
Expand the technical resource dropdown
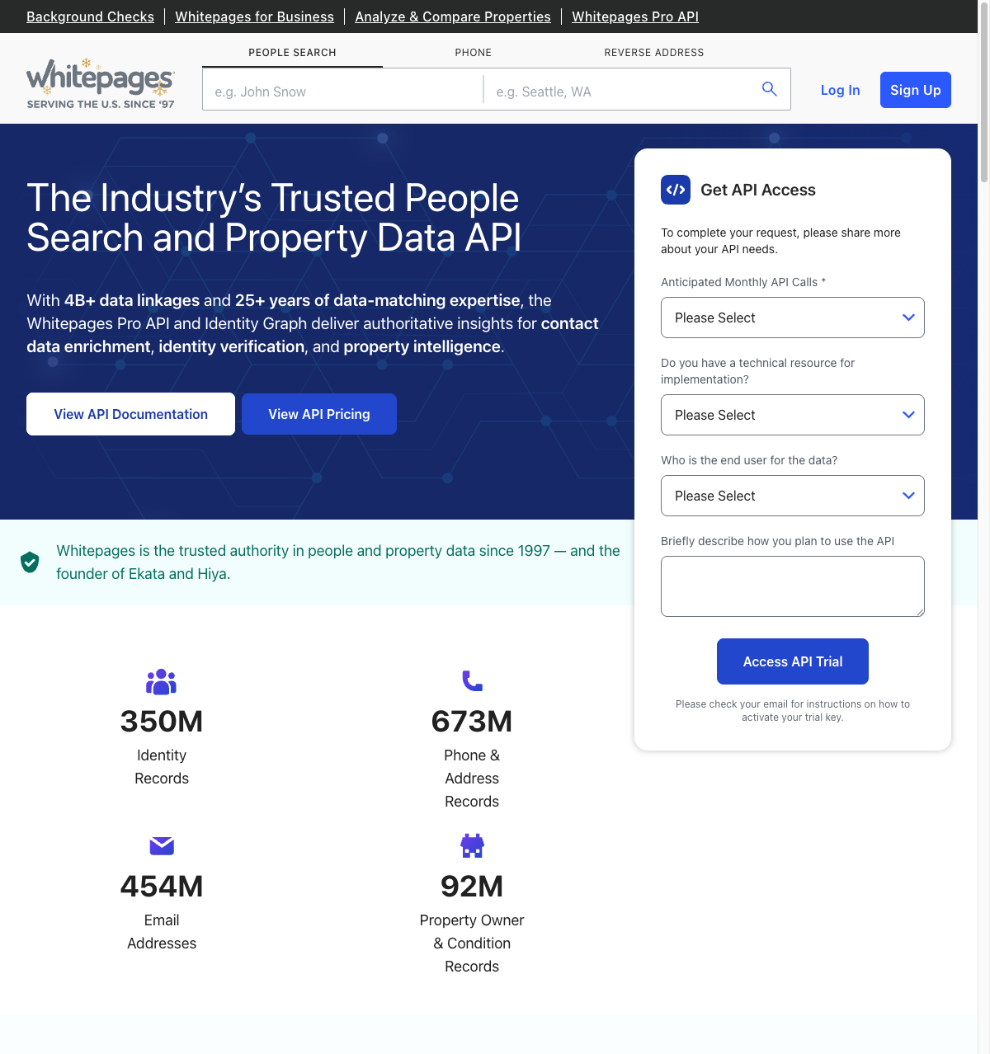[x=792, y=415]
